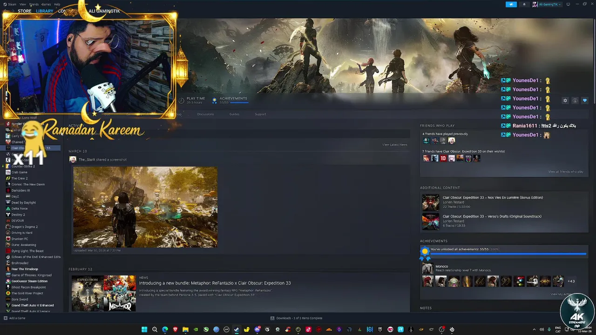This screenshot has width=596, height=335.
Task: Click the number 10 friend avatar
Action: pyautogui.click(x=443, y=158)
